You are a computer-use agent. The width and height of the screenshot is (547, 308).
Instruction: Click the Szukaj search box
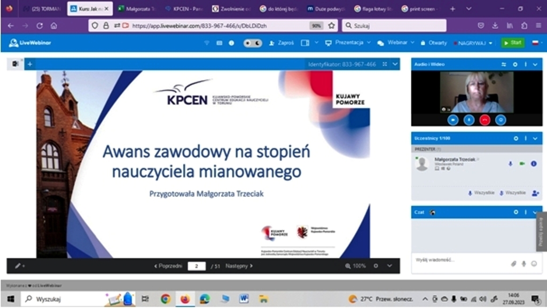[x=394, y=26]
